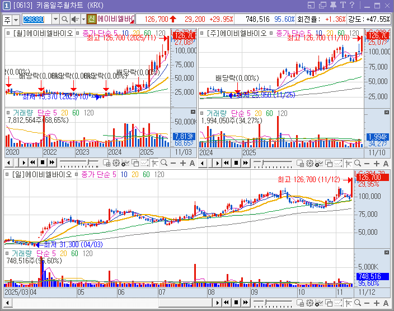Zoom in with plus in monthly chart toolbar

click(183, 163)
